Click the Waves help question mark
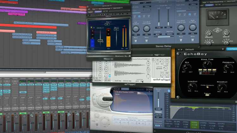237x133 pixels. click(x=130, y=14)
